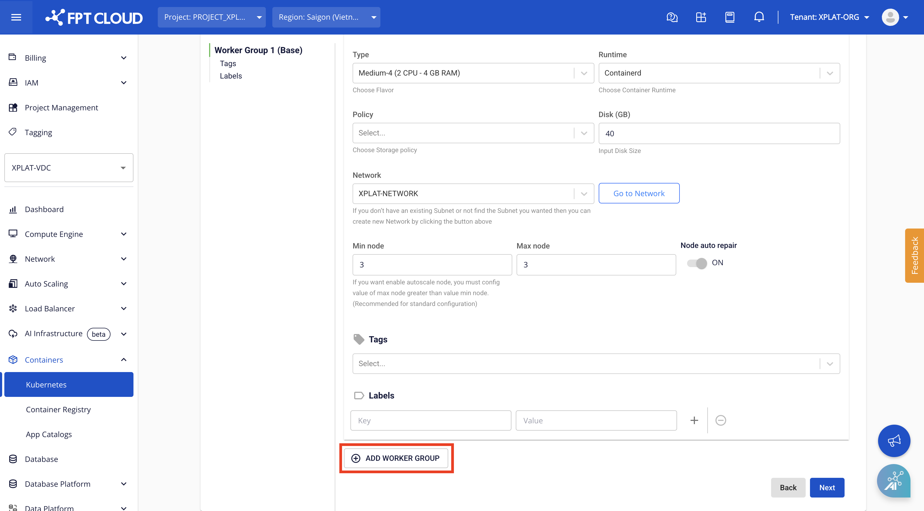Image resolution: width=924 pixels, height=511 pixels.
Task: Click the Disk (GB) input field
Action: pos(719,134)
